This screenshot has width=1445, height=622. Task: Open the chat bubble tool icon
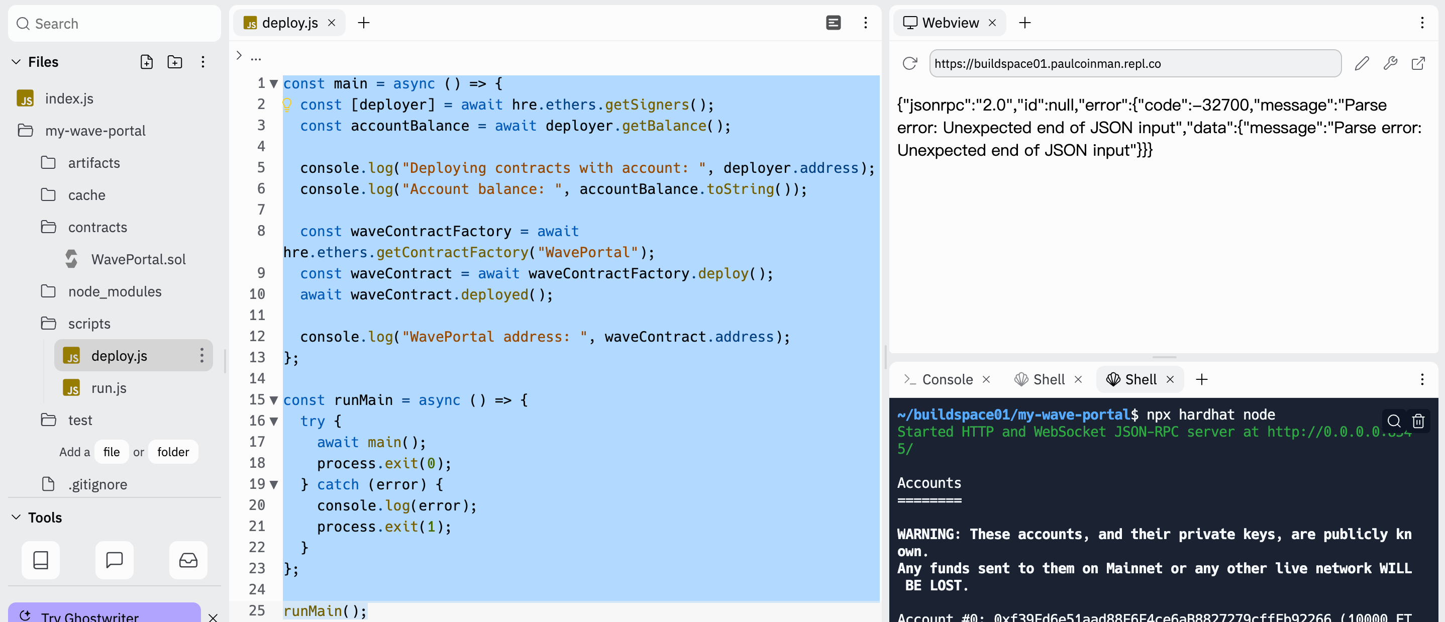pos(115,560)
